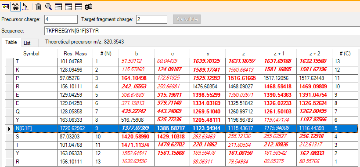360x167 pixels.
Task: Click the row header of the K row
Action: click(9, 70)
